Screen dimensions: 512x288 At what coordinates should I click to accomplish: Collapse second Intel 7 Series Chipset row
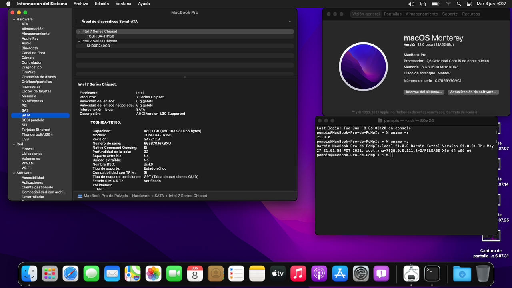point(79,41)
